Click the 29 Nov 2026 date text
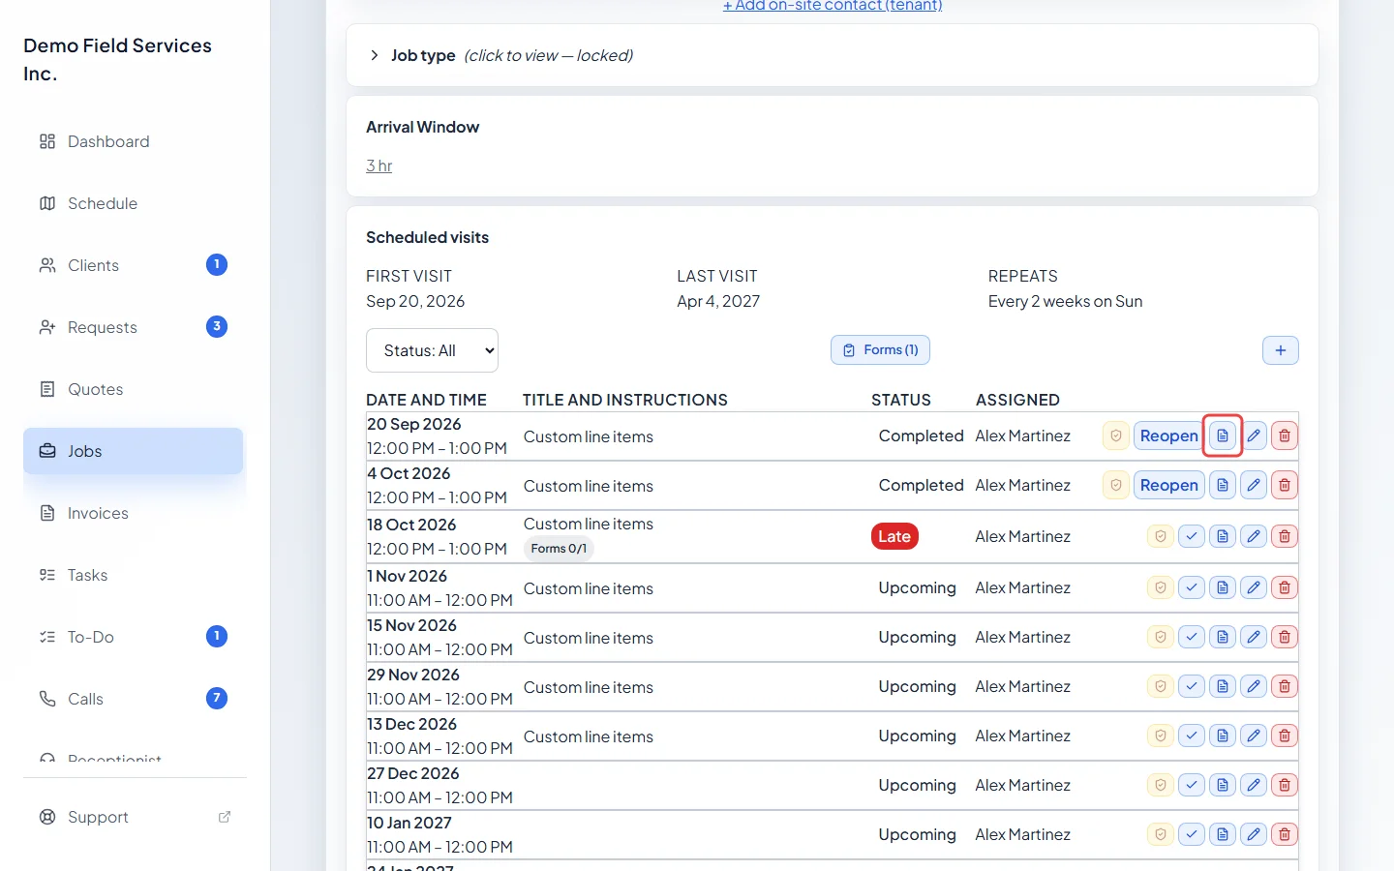 [x=413, y=675]
